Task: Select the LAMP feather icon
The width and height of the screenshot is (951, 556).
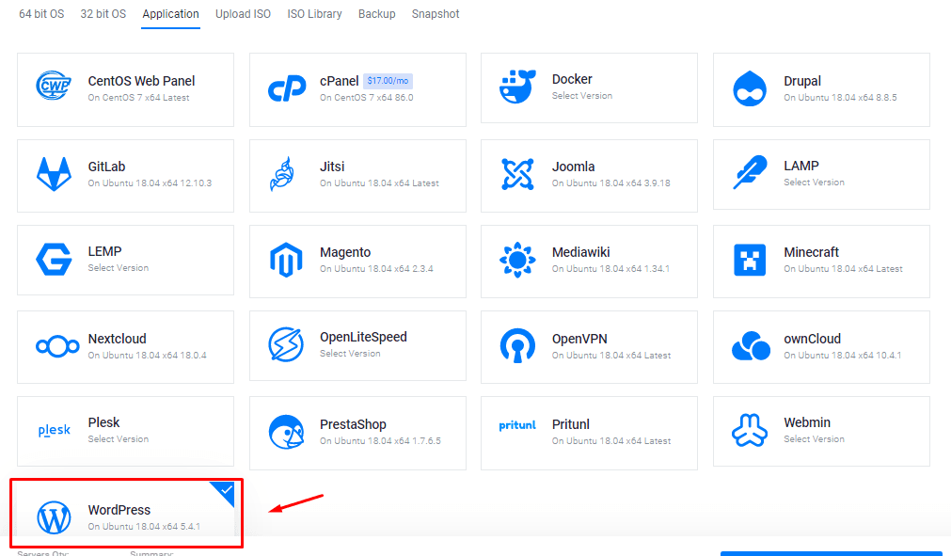Action: [750, 173]
